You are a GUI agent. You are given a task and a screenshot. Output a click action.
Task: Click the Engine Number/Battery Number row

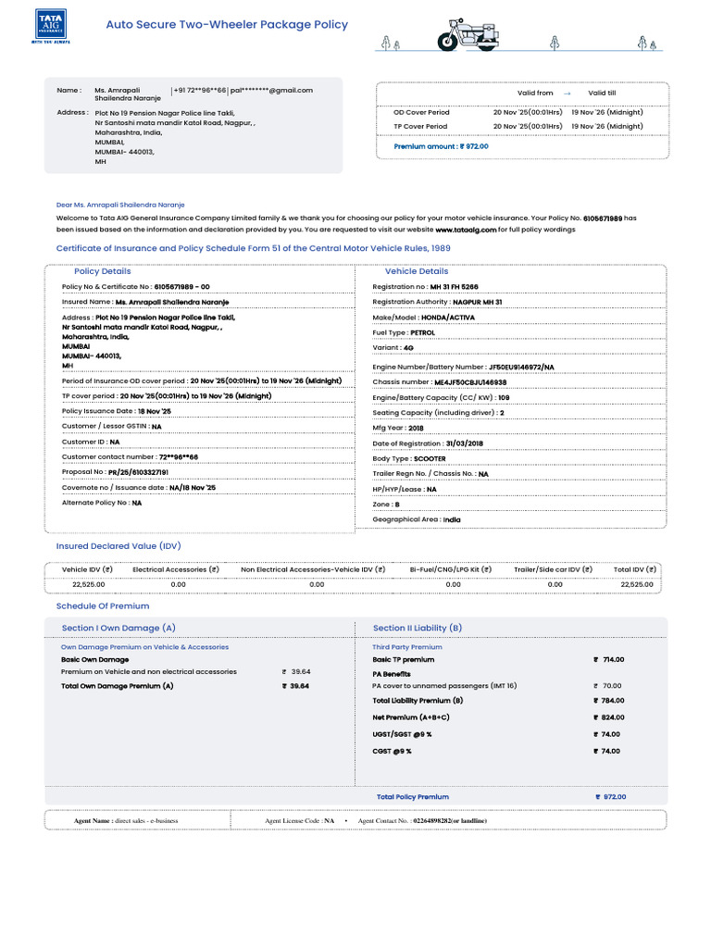pyautogui.click(x=463, y=367)
